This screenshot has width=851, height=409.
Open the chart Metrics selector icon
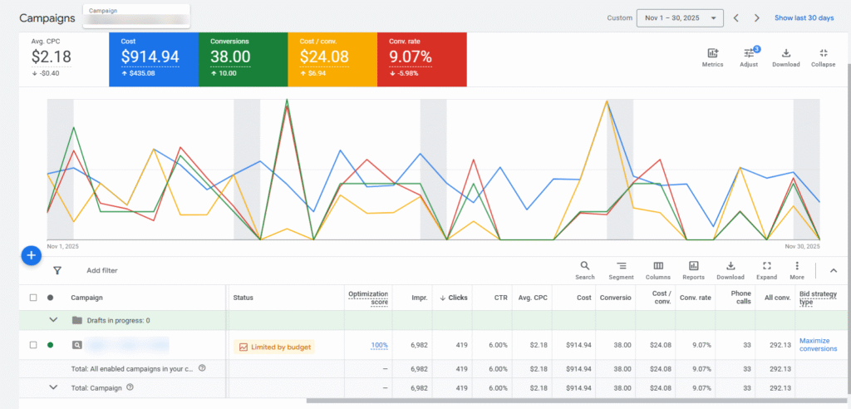pos(713,54)
